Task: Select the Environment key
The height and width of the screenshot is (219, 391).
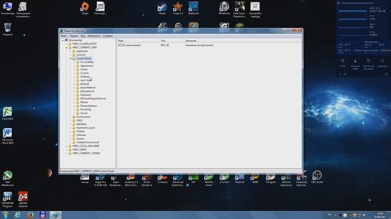Action: pyautogui.click(x=83, y=117)
